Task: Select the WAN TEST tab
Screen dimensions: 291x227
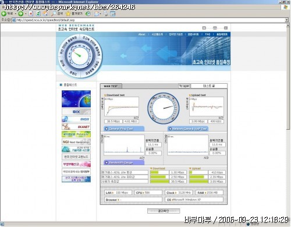Action: click(111, 86)
